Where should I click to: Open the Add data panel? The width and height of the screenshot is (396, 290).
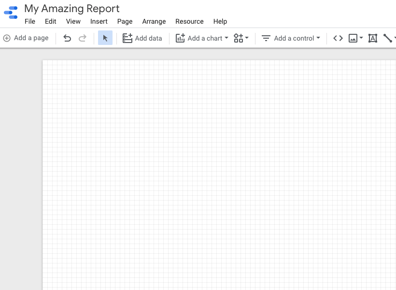pos(142,38)
